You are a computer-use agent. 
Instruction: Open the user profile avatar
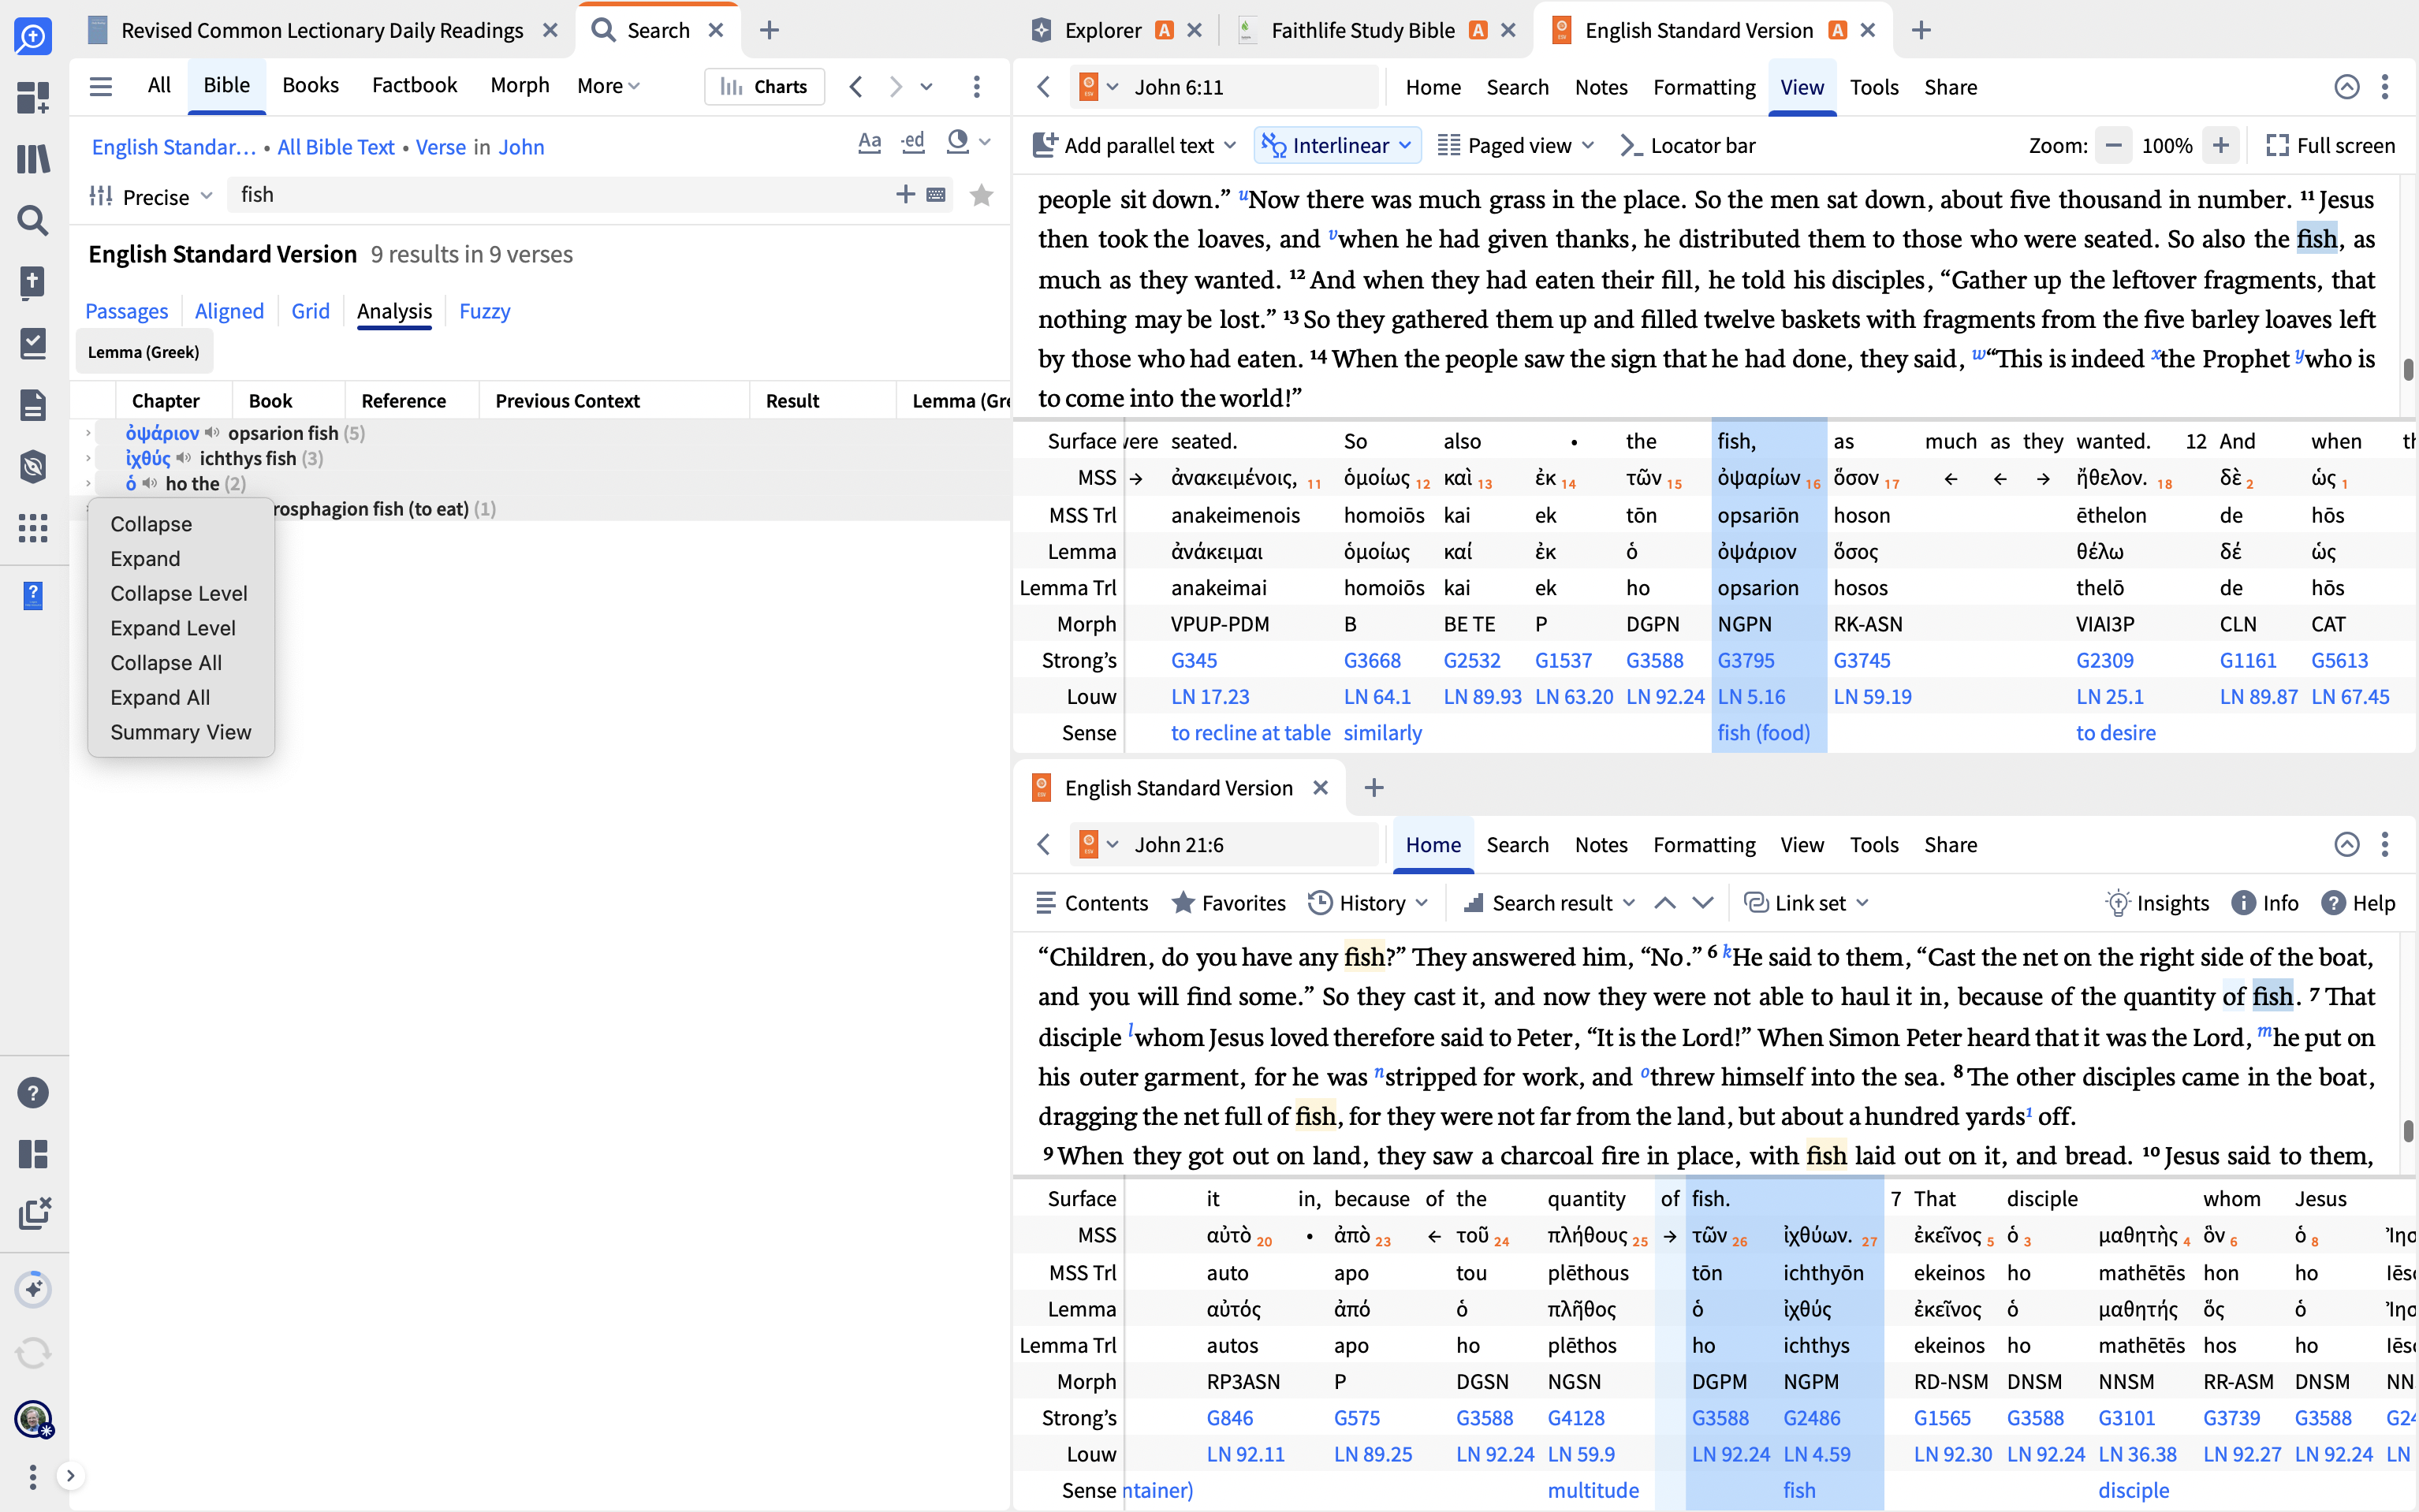click(33, 1418)
